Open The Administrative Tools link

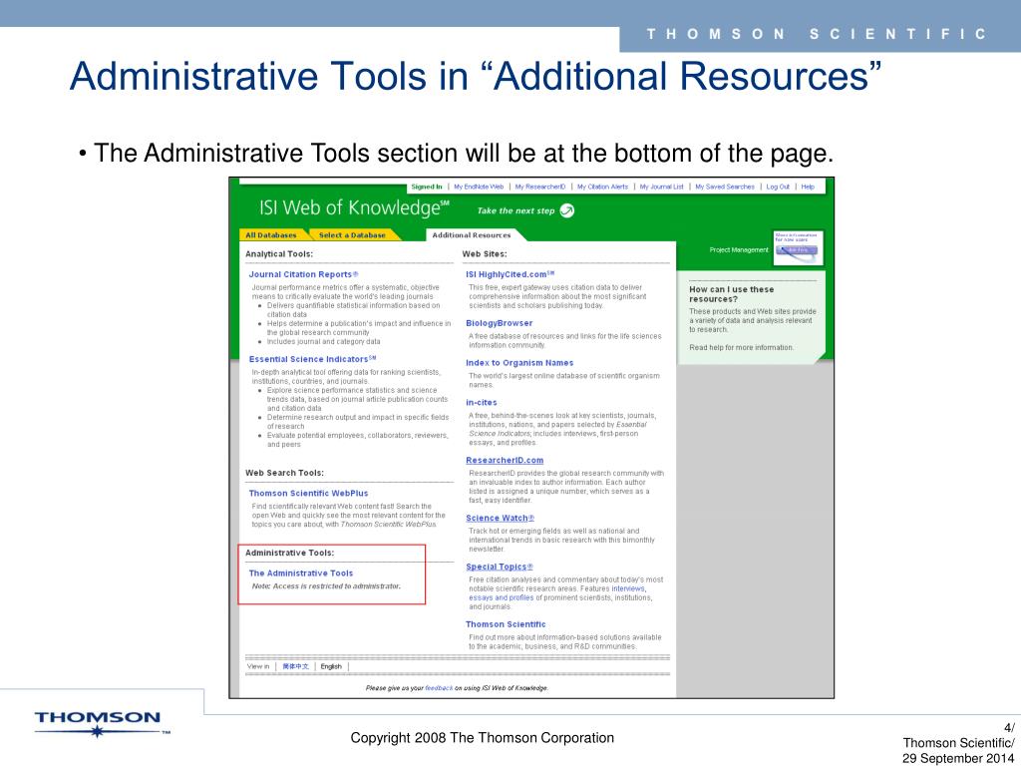[301, 574]
